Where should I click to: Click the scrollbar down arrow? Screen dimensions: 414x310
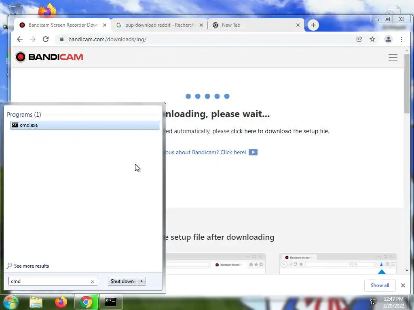407,270
